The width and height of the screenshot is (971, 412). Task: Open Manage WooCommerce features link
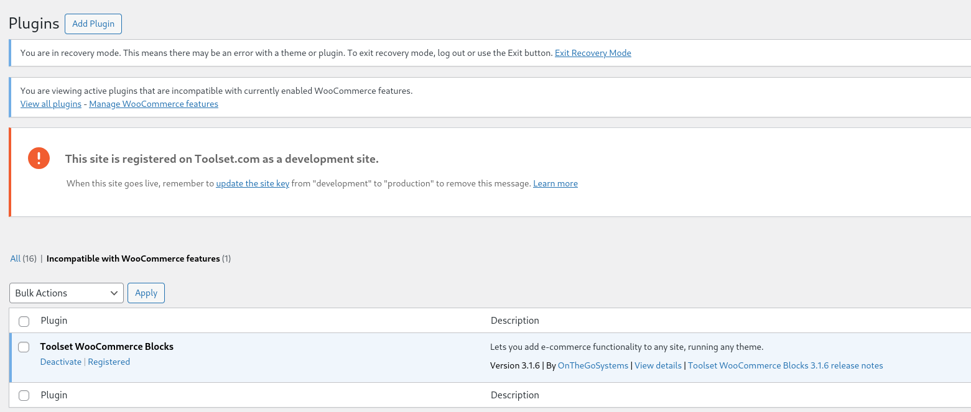[154, 104]
